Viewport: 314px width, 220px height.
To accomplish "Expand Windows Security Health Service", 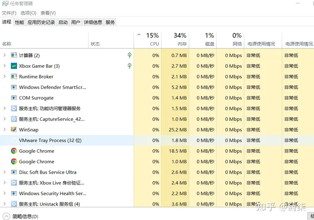I will tap(5, 193).
